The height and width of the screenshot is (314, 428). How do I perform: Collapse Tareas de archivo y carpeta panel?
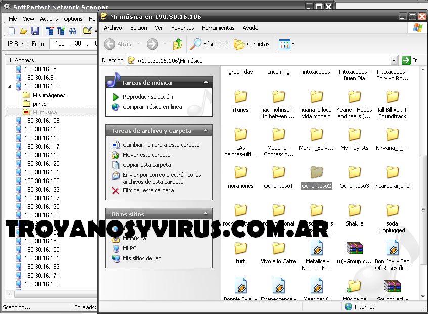[206, 130]
